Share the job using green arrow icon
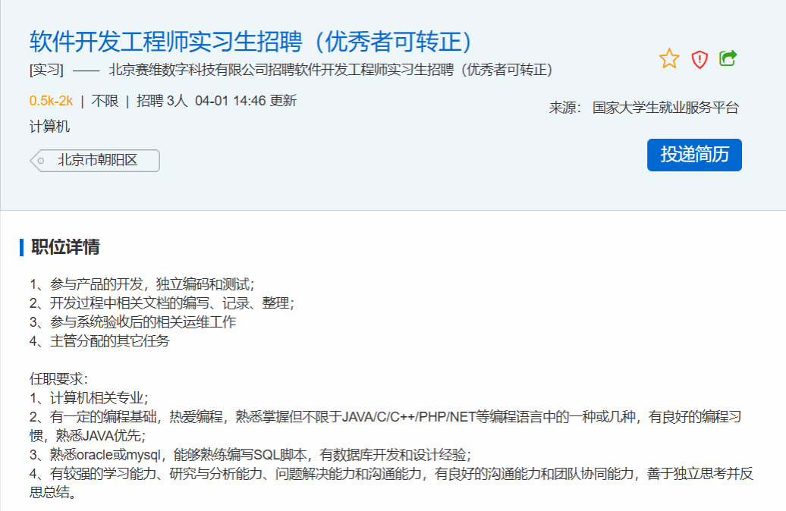Viewport: 786px width, 511px height. tap(728, 58)
